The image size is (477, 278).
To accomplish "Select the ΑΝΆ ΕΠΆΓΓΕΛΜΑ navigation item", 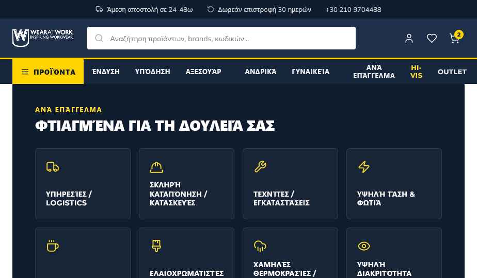I will [374, 72].
